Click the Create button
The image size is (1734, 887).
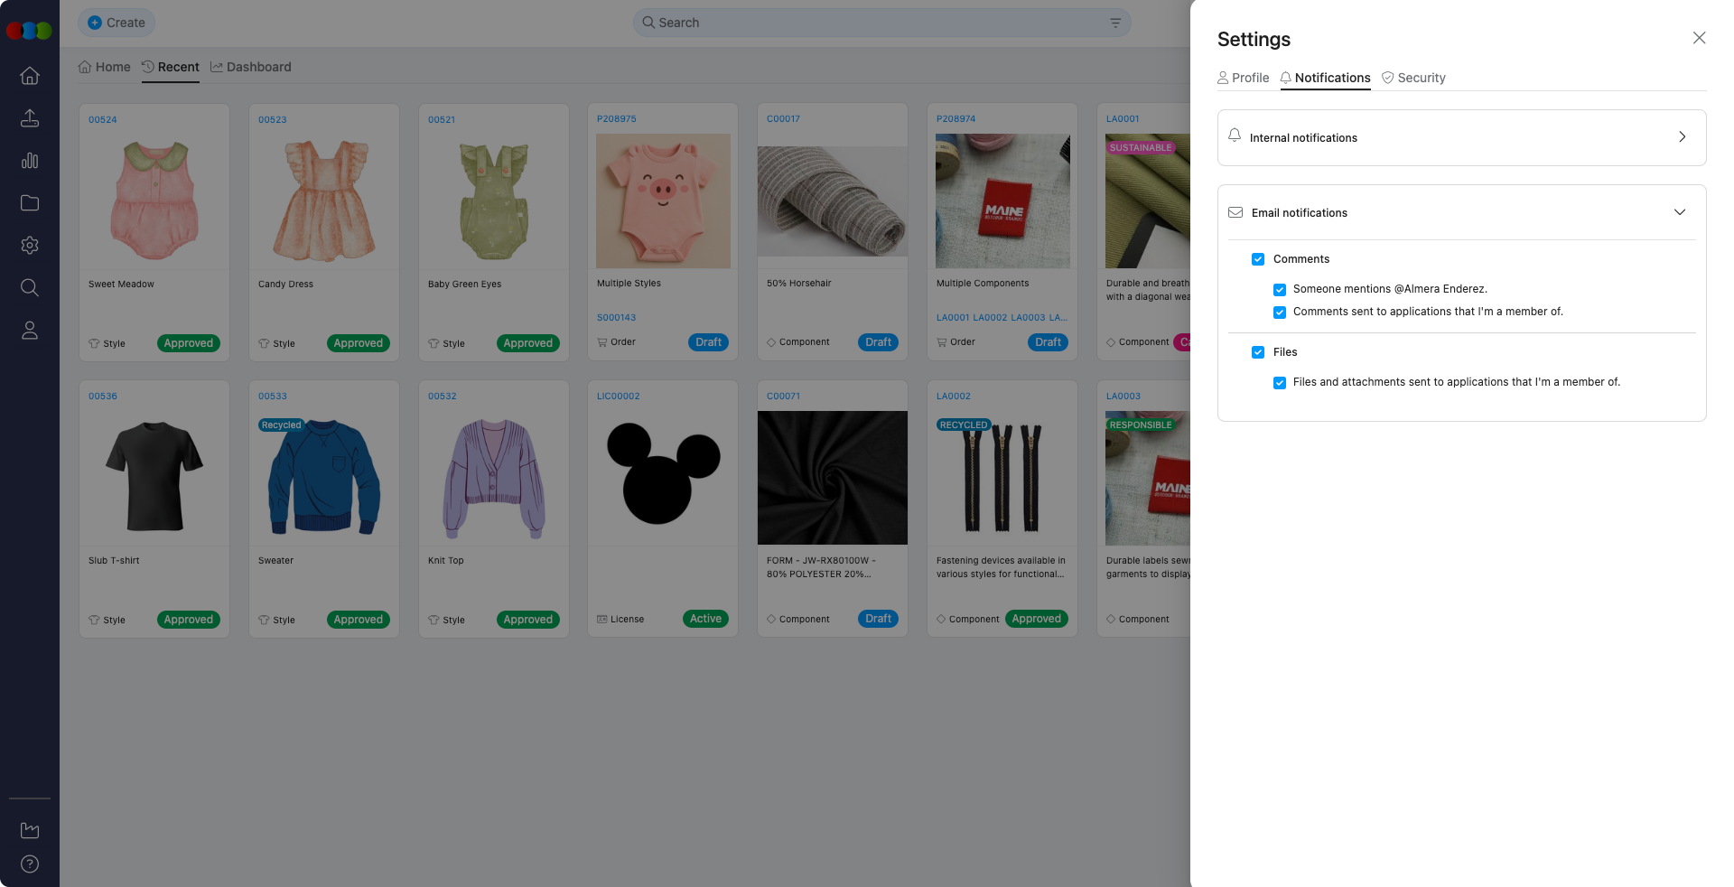[x=117, y=23]
